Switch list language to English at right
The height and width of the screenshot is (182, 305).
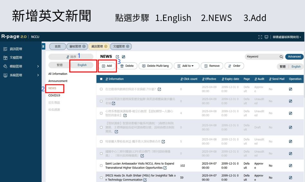point(296,67)
